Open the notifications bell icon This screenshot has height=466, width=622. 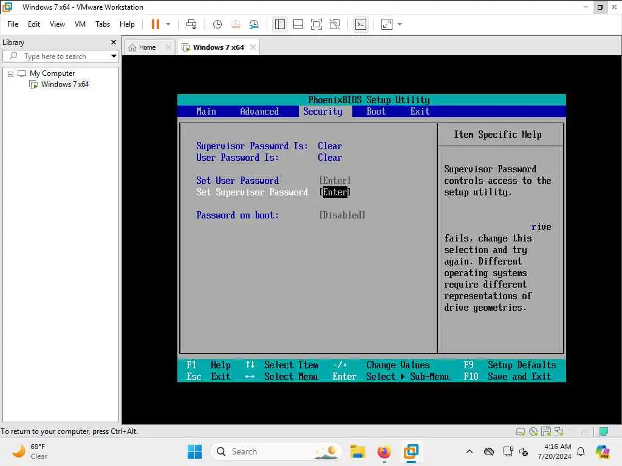click(581, 451)
